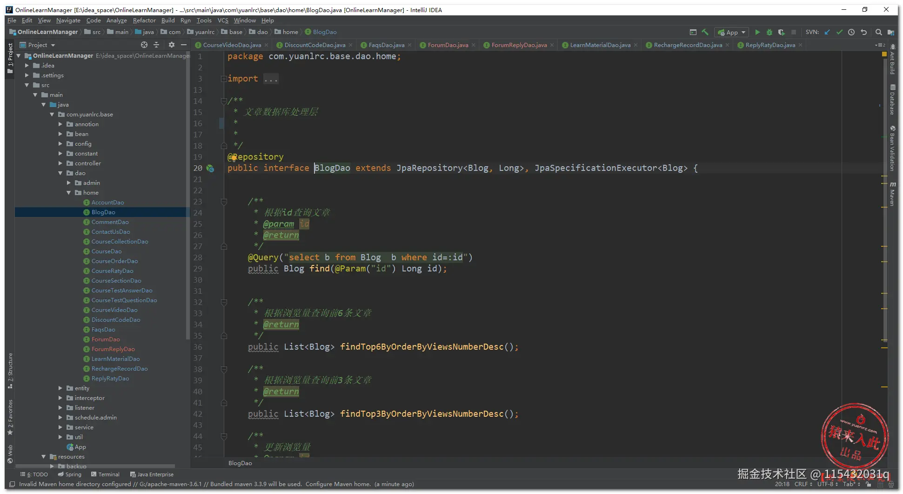The image size is (903, 494).
Task: Show SVN history clock icon
Action: point(851,32)
